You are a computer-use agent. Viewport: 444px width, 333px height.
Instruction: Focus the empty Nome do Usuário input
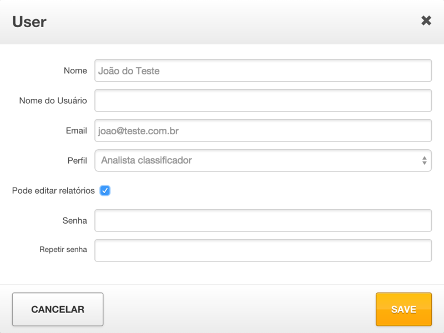tap(263, 100)
